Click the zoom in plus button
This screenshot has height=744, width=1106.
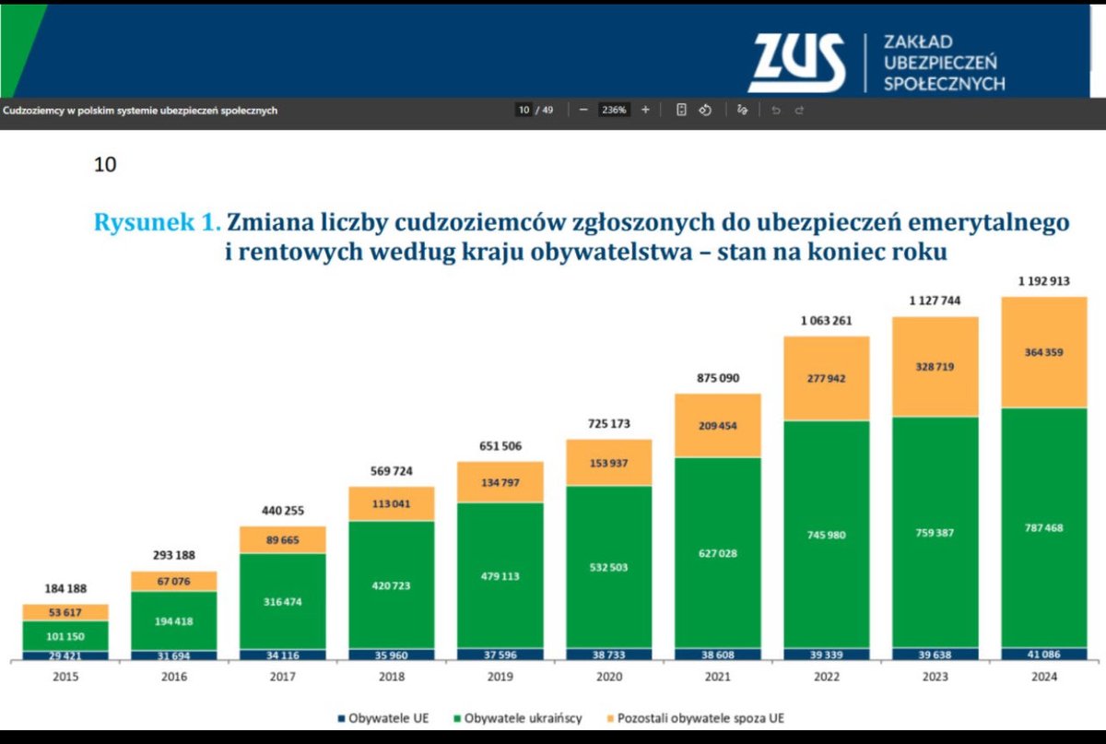point(645,110)
